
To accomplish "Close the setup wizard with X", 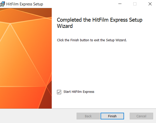I will 150,4.
